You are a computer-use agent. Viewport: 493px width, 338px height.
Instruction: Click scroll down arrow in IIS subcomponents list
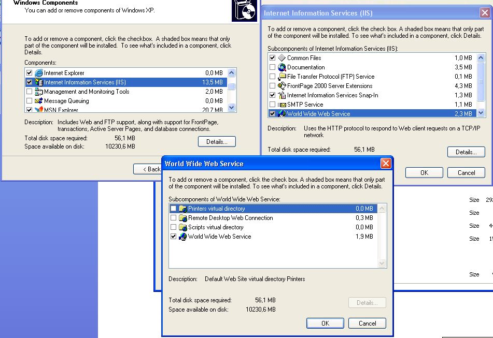[481, 113]
